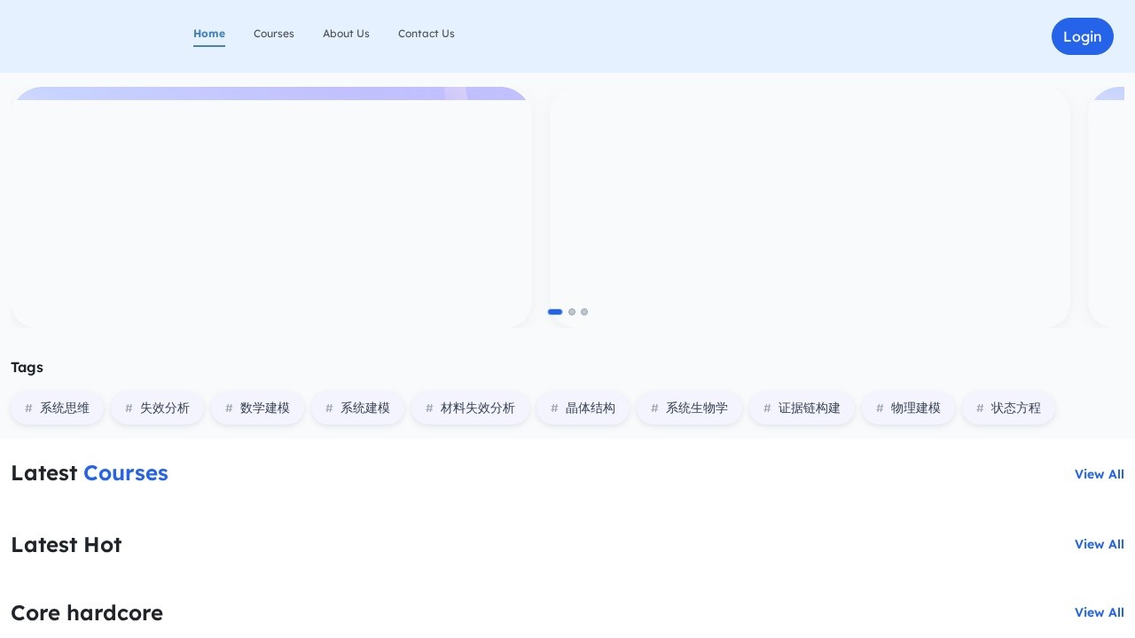Open the Contact Us navigation item
Screen dimensions: 1135x638
click(x=427, y=34)
